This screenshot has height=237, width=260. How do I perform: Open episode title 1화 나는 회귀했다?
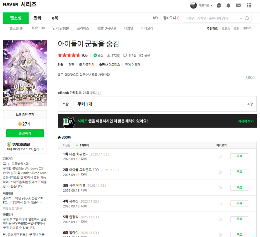tap(76, 154)
